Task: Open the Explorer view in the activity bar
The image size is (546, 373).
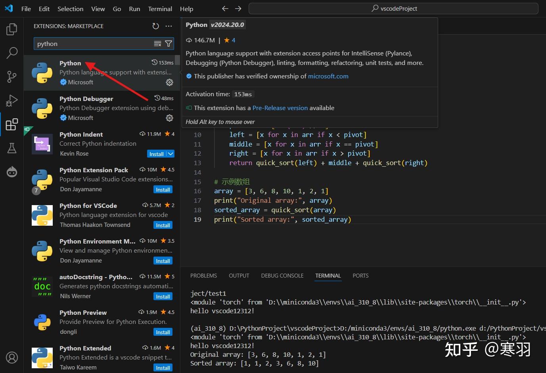Action: pos(11,29)
